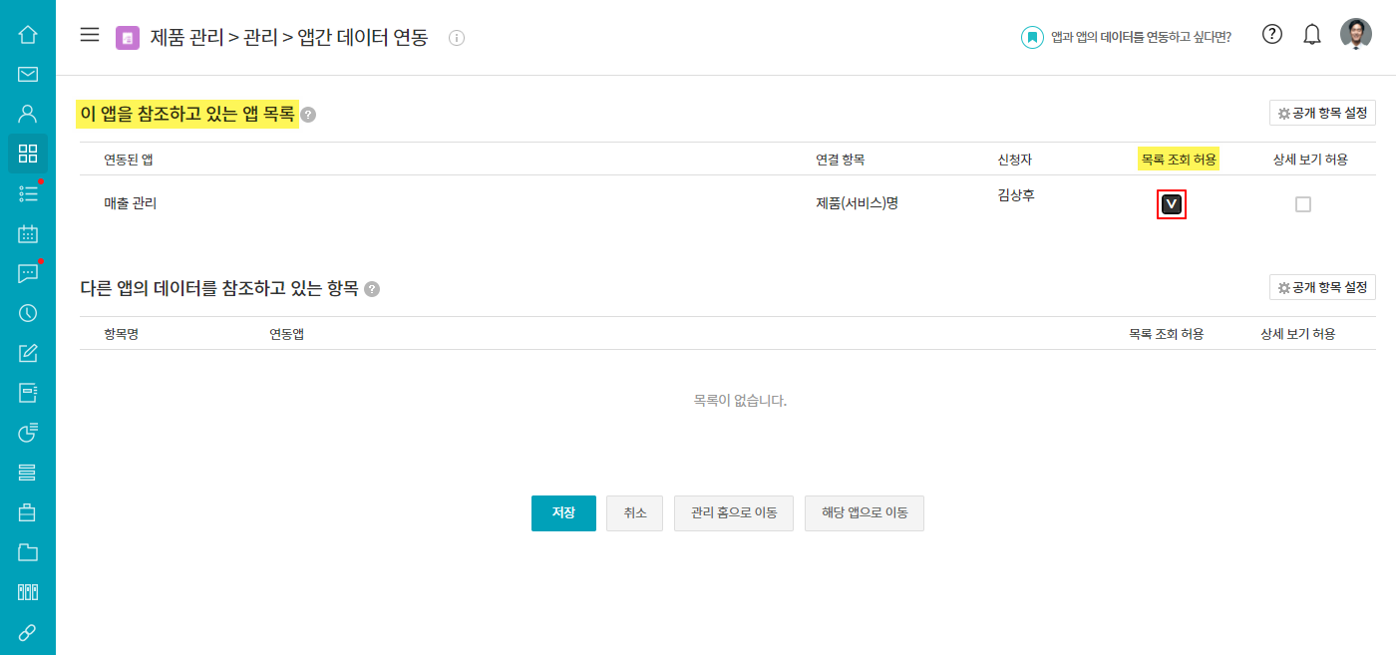Viewport: 1396px width, 655px height.
Task: Open 공개 항목 설정 for referenced data fields
Action: click(1322, 287)
